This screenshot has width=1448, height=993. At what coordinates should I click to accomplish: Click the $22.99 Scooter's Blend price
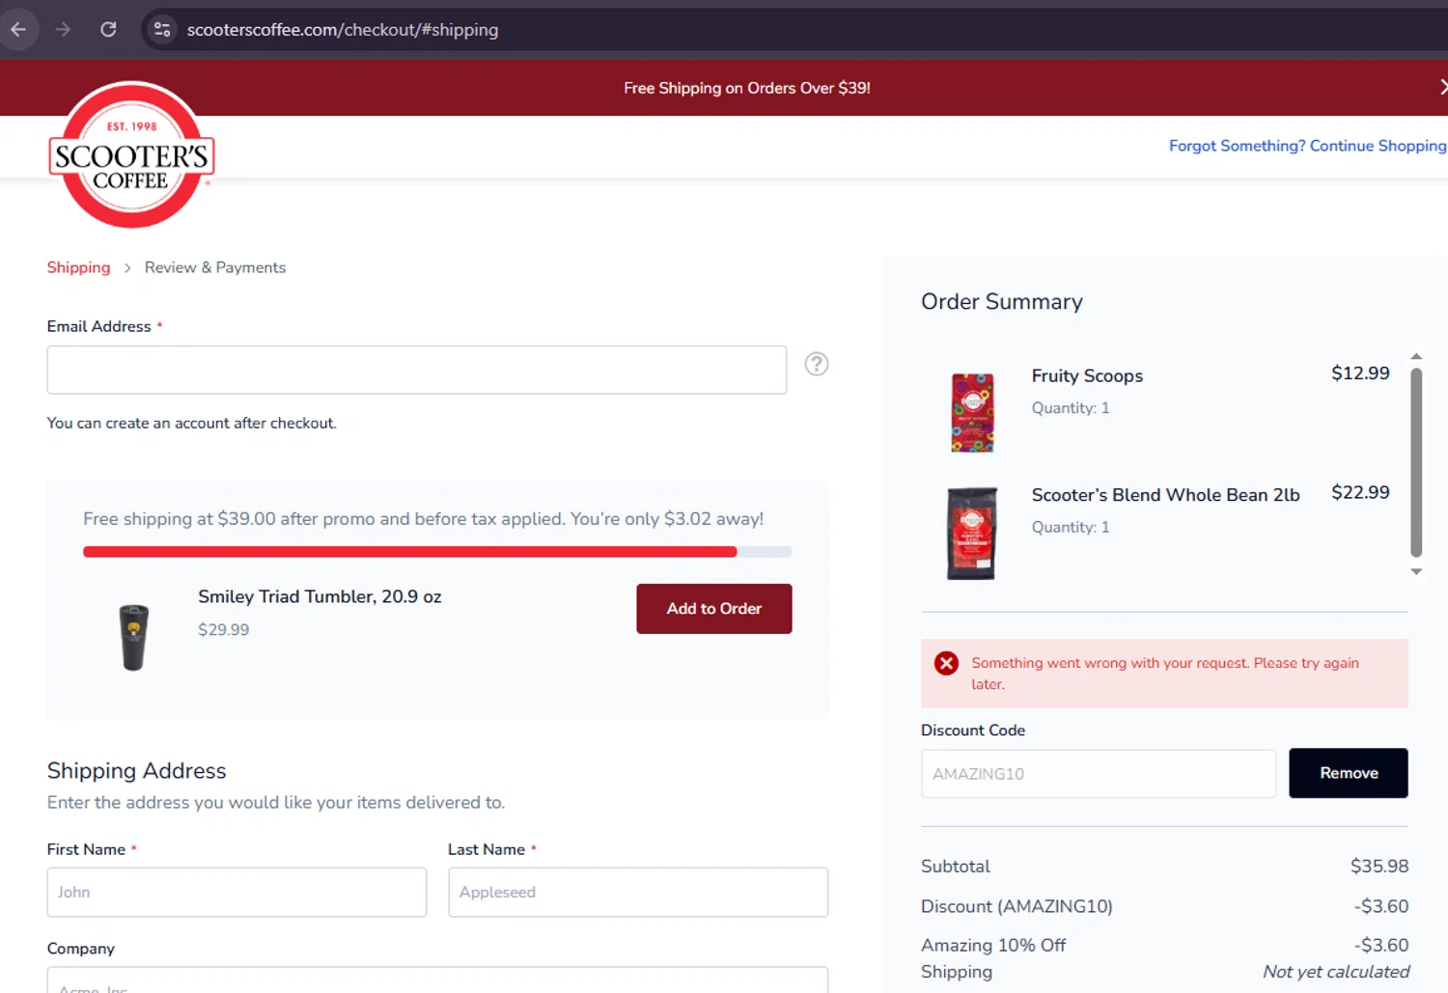click(1360, 492)
